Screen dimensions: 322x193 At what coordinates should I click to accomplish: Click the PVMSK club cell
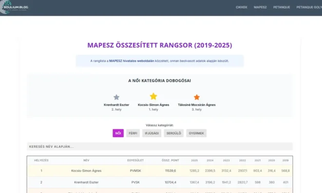tap(136, 170)
